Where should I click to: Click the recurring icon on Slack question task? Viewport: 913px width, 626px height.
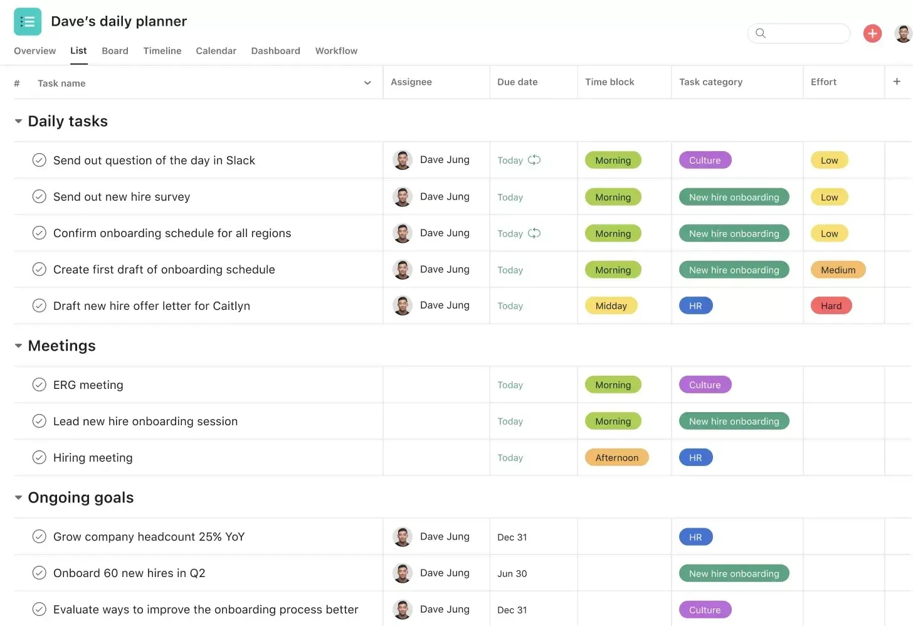[534, 160]
